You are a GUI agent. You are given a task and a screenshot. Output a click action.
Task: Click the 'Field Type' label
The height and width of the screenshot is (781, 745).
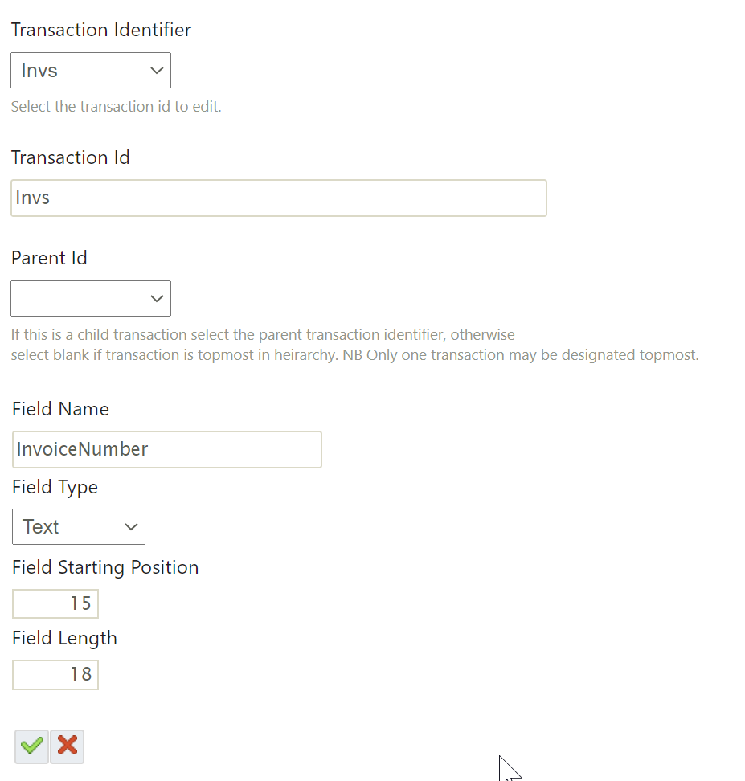[x=55, y=487]
